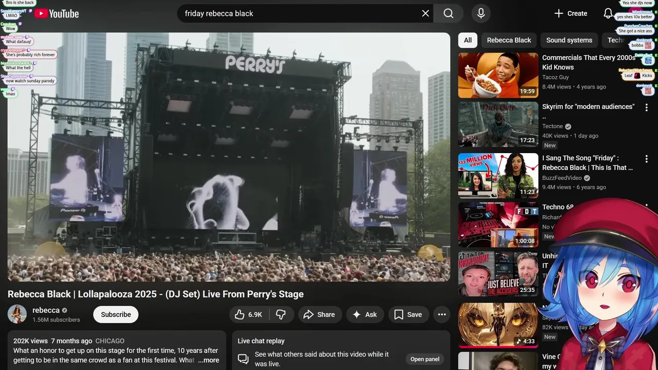Viewport: 658px width, 370px height.
Task: Dislike the video with thumbs down
Action: (281, 314)
